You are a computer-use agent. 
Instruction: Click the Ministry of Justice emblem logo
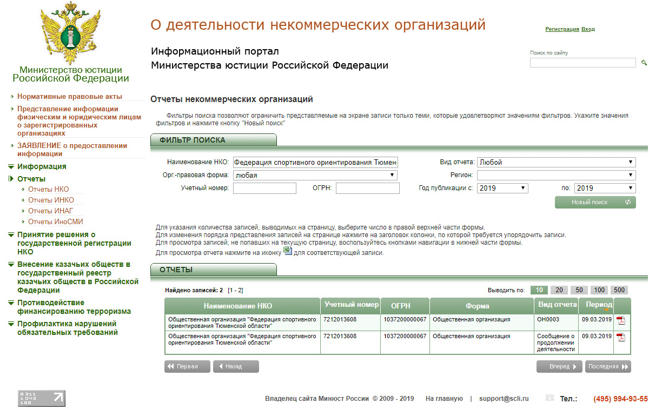(x=71, y=34)
